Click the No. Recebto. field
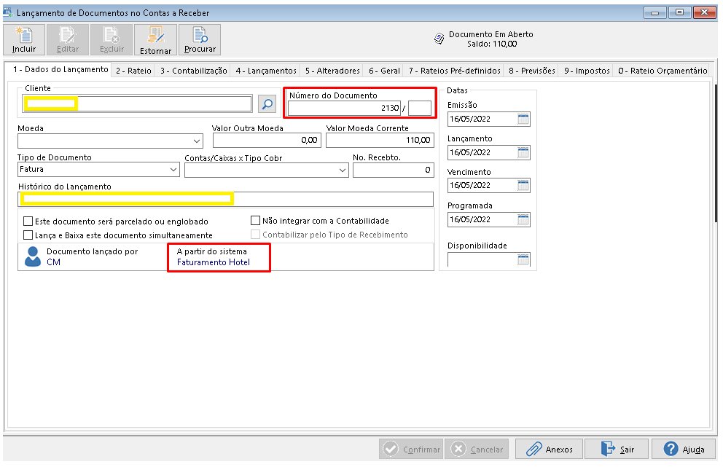 tap(394, 170)
